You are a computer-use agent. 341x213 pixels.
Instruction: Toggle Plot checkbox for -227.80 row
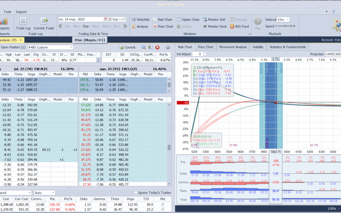[x=163, y=209]
